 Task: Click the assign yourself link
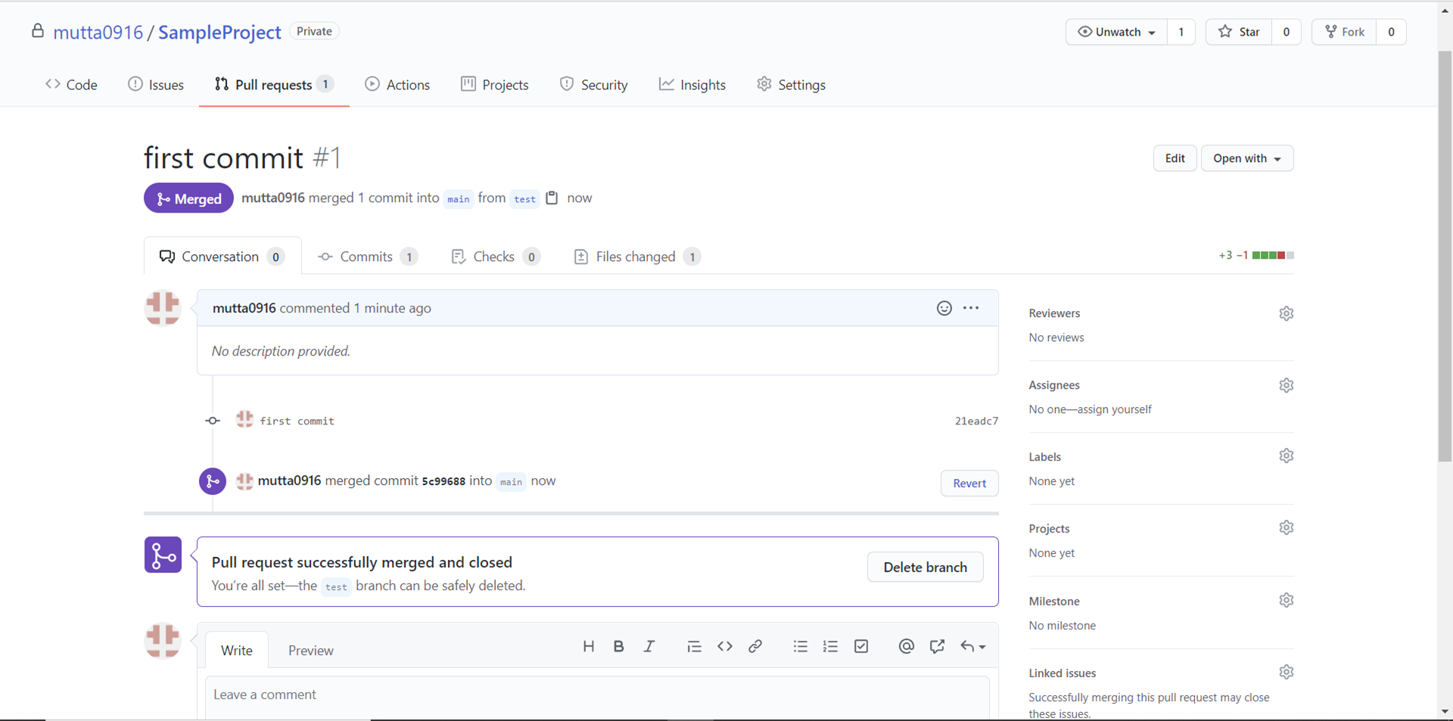coord(1109,409)
